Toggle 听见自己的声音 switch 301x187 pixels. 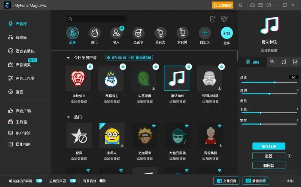(x=39, y=181)
